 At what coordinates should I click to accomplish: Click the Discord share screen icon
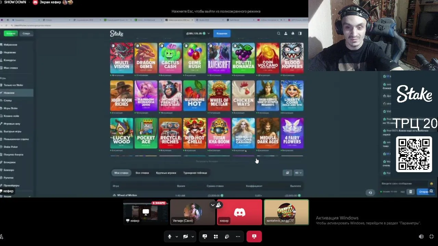click(x=205, y=236)
